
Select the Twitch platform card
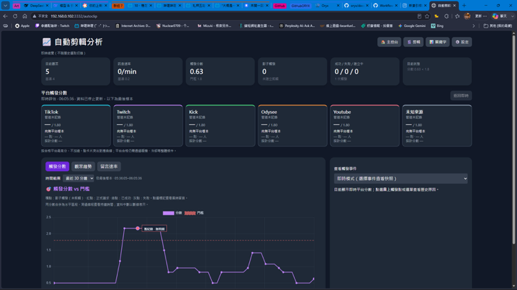tap(148, 126)
